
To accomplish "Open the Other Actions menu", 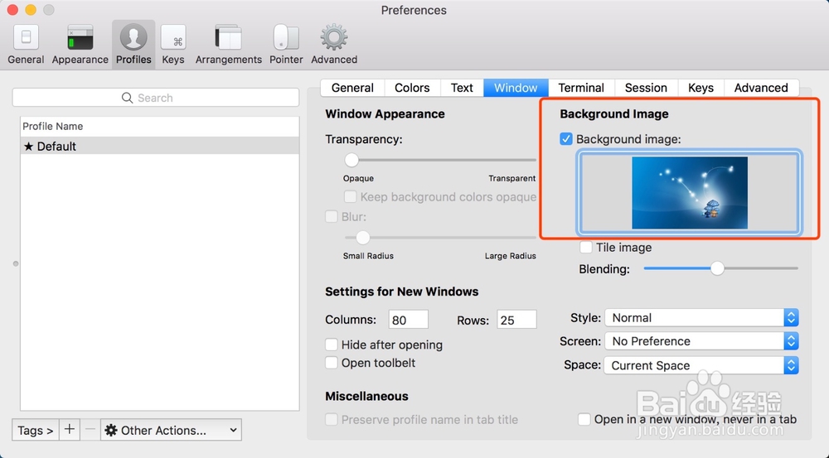I will tap(172, 430).
